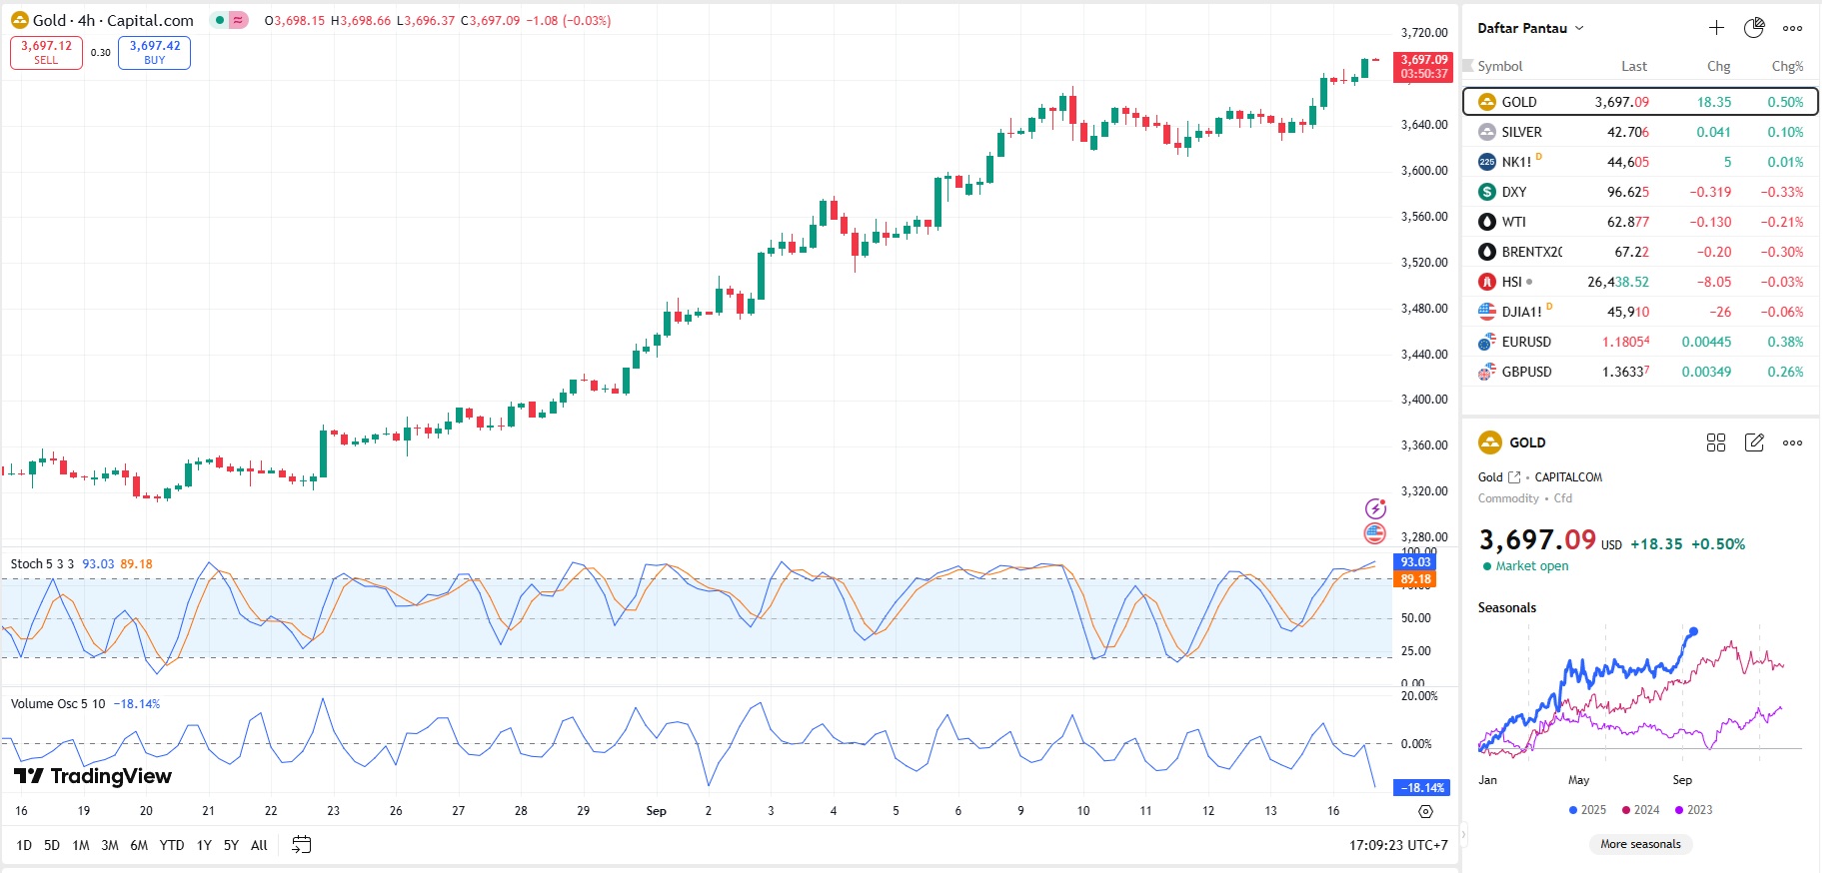Screen dimensions: 1822x873
Task: Toggle the 2024 seasonals legend series
Action: coord(1640,810)
